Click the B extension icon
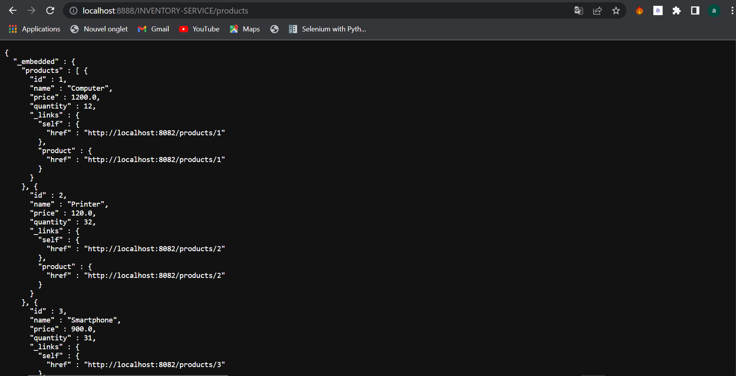Viewport: 736px width, 376px height. pyautogui.click(x=658, y=10)
